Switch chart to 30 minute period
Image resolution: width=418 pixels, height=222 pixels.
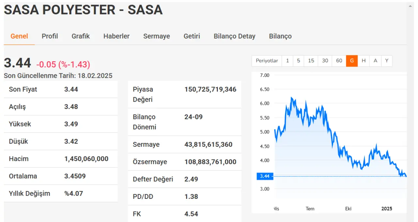click(x=325, y=61)
